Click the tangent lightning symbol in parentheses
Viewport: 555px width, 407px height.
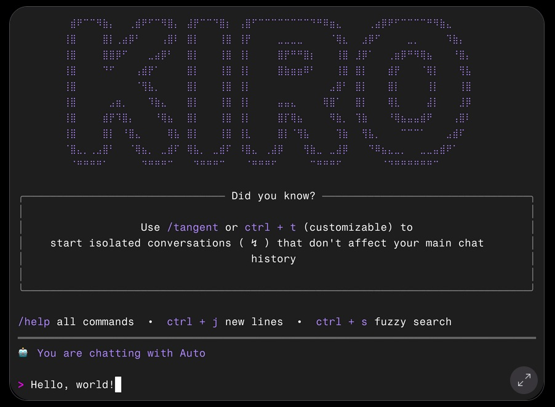coord(254,243)
